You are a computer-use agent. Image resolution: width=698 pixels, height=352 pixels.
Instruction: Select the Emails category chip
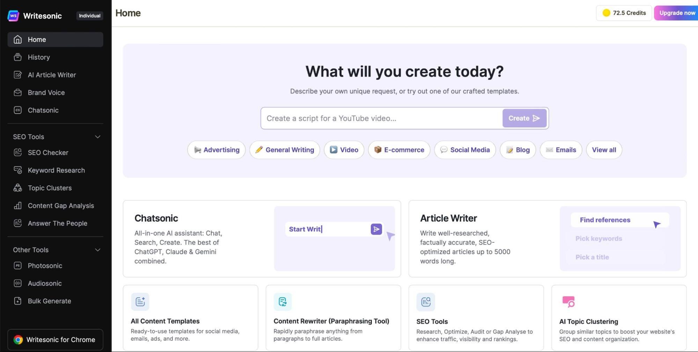coord(561,150)
